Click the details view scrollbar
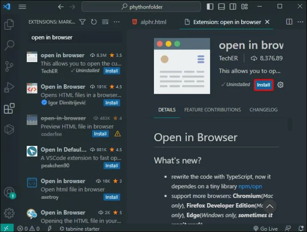This screenshot has width=307, height=232. pyautogui.click(x=290, y=124)
